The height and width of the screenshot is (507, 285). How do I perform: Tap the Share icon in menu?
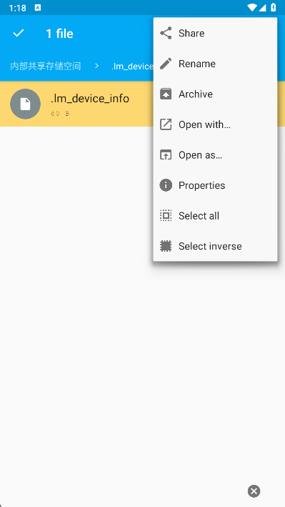tap(166, 34)
